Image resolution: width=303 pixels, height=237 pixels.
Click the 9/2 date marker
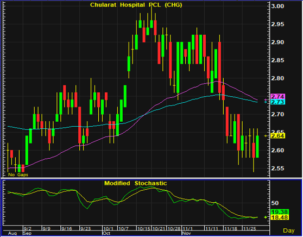(x=27, y=228)
